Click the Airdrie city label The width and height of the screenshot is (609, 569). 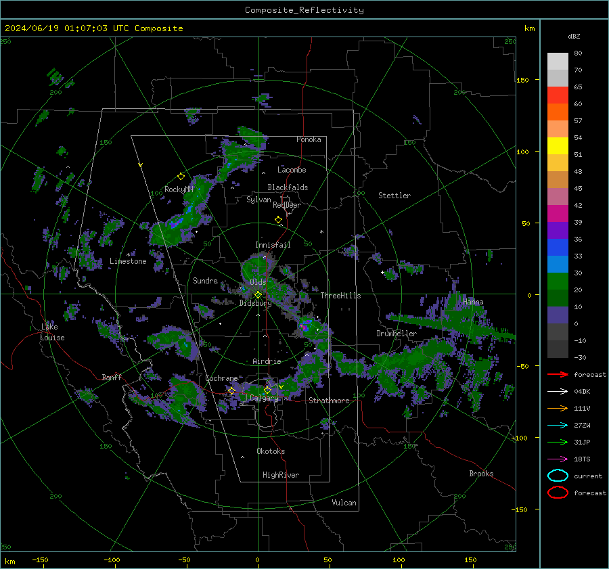(267, 361)
